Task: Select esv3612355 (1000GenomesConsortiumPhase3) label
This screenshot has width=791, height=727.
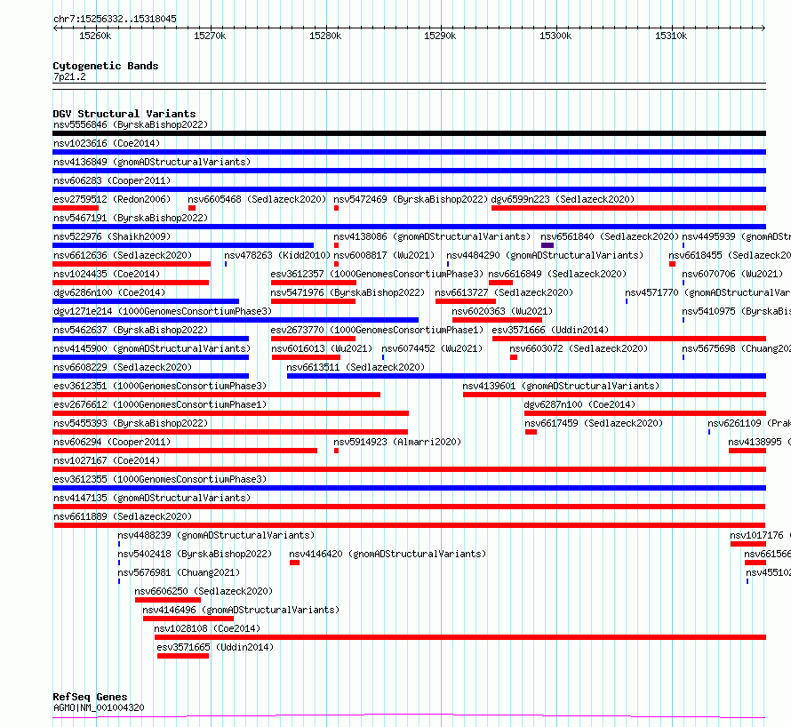Action: coord(160,479)
